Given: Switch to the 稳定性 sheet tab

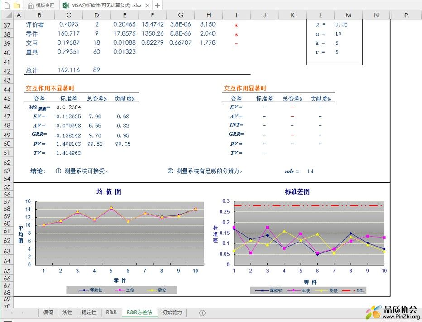Looking at the screenshot, I should [89, 313].
